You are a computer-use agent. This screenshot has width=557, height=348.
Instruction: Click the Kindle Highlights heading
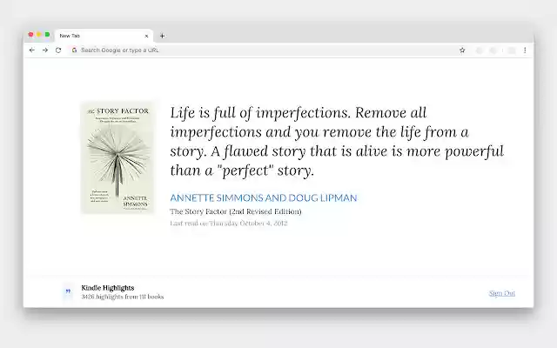pyautogui.click(x=108, y=288)
